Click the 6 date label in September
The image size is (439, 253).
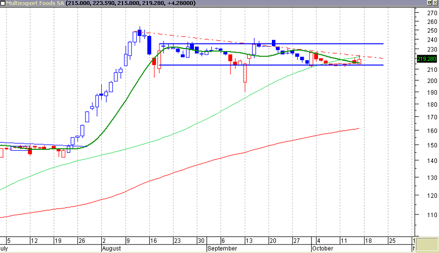point(223,241)
